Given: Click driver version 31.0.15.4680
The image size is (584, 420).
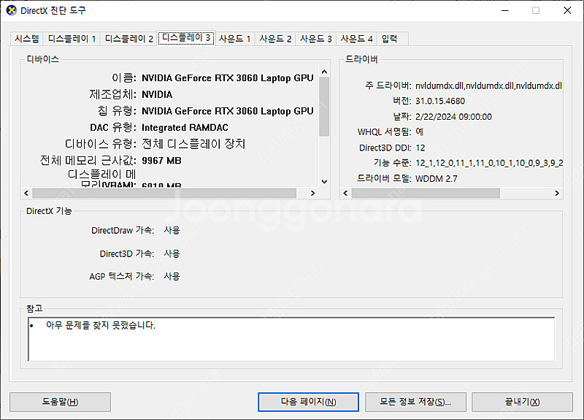Looking at the screenshot, I should tap(440, 101).
